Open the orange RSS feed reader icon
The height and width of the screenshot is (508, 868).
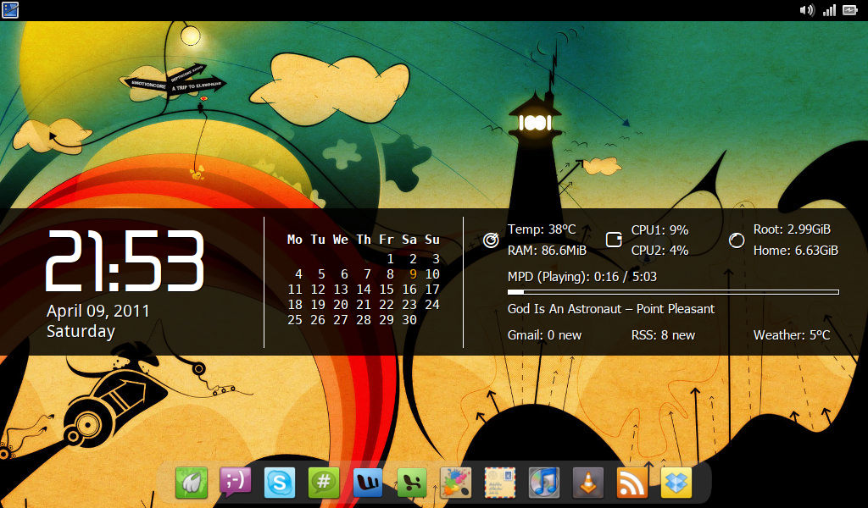pos(632,483)
